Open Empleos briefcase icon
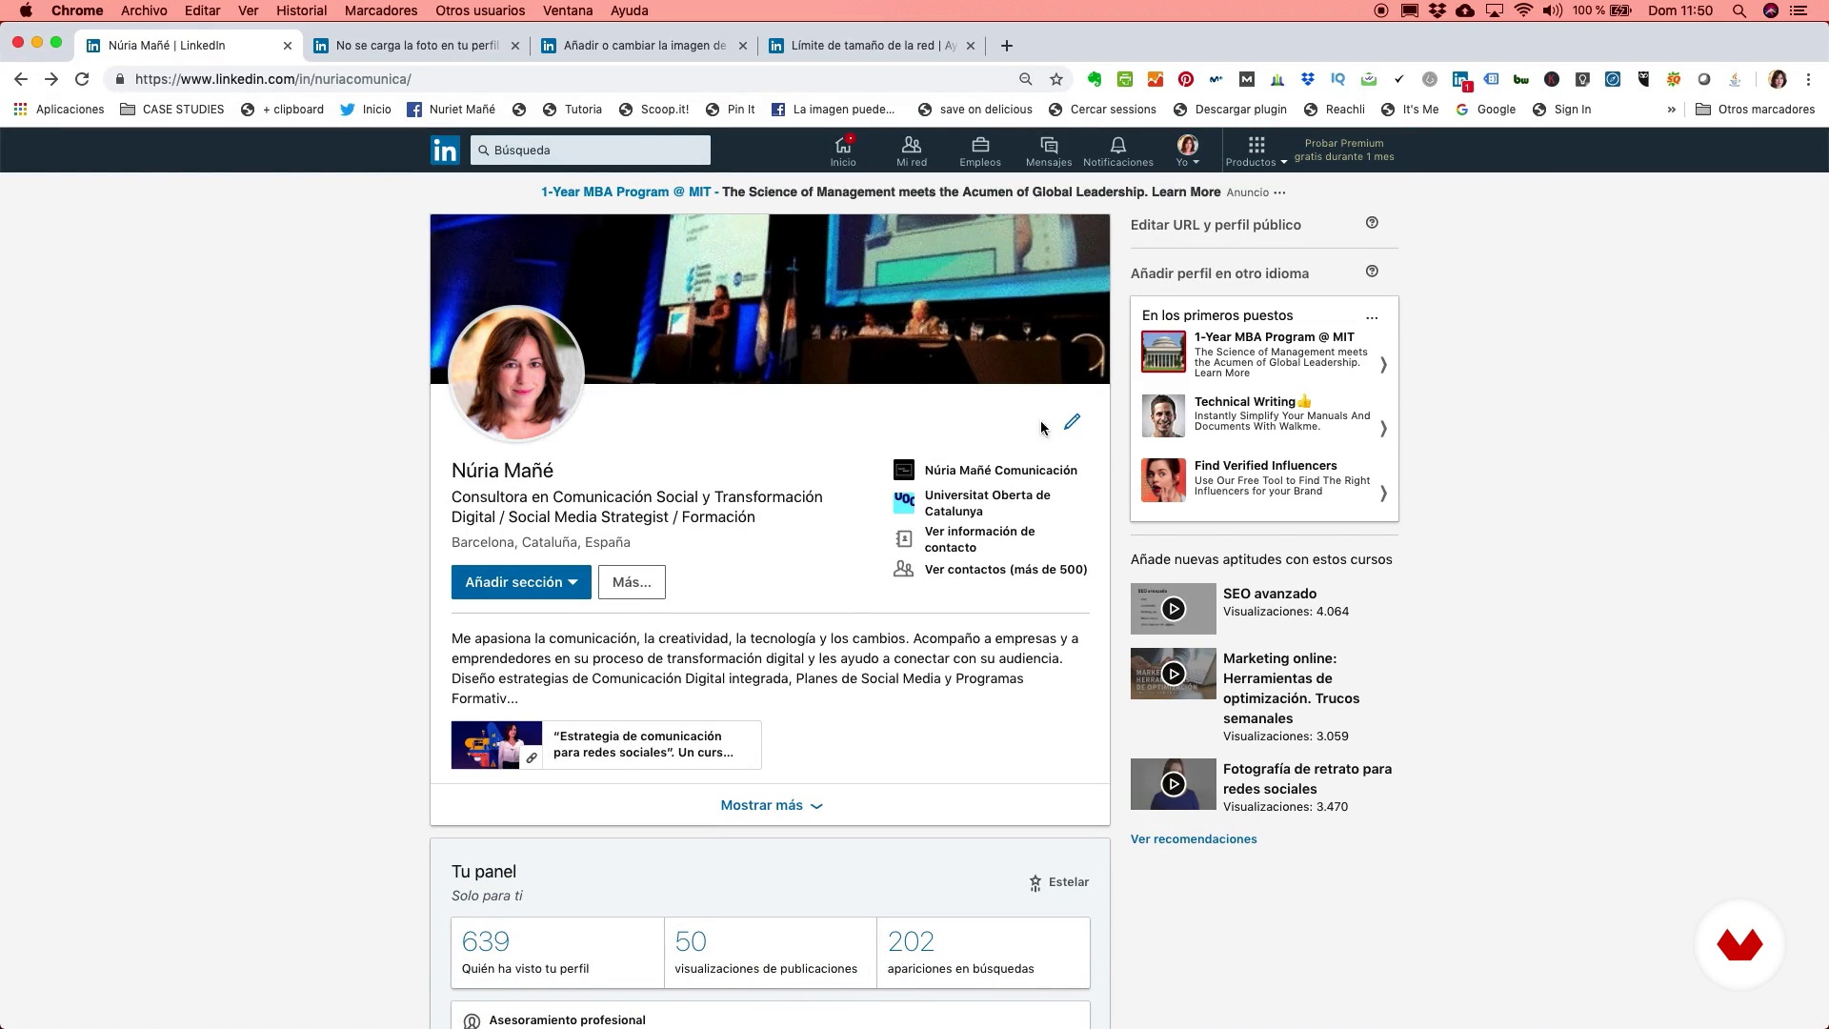1829x1029 pixels. pos(980,151)
